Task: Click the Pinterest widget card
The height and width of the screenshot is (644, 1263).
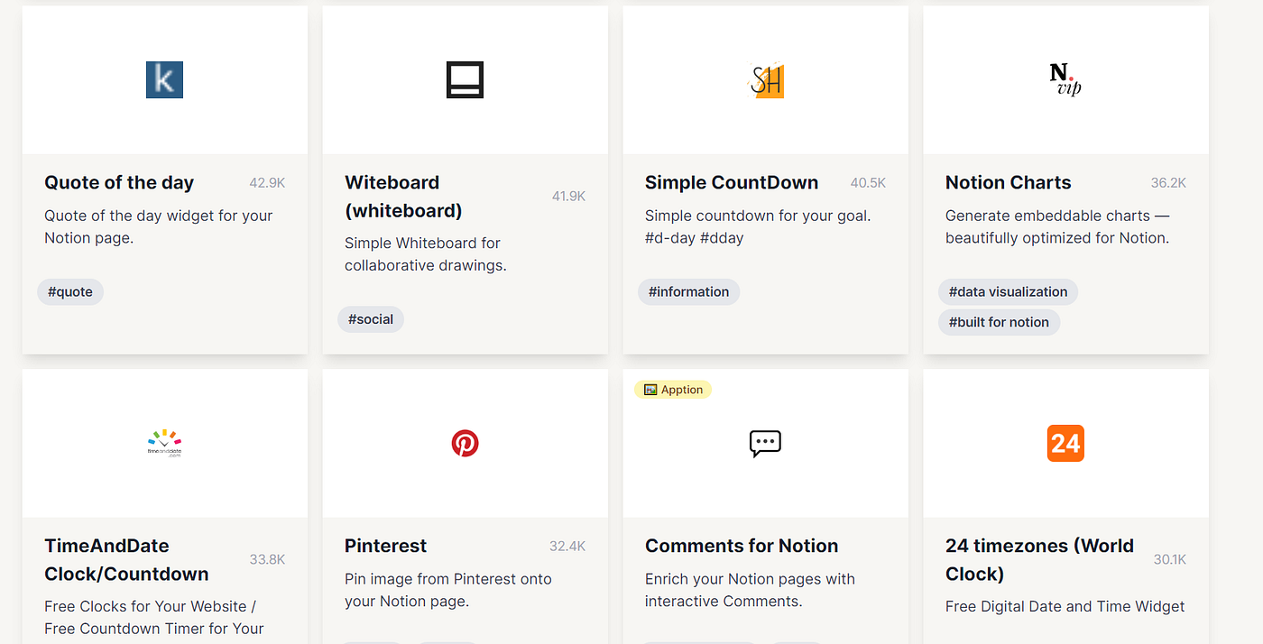Action: [x=465, y=505]
